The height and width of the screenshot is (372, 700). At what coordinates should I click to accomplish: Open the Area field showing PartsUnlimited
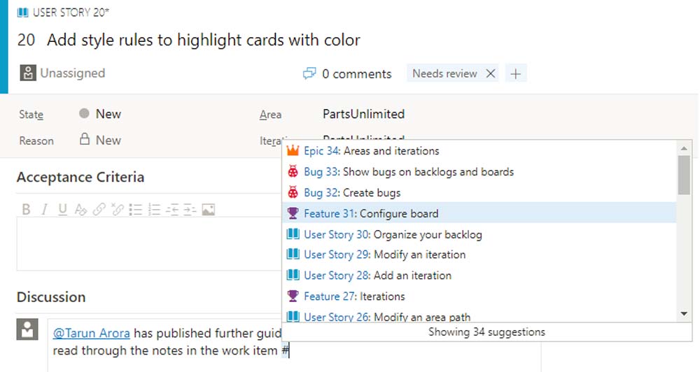pyautogui.click(x=363, y=114)
